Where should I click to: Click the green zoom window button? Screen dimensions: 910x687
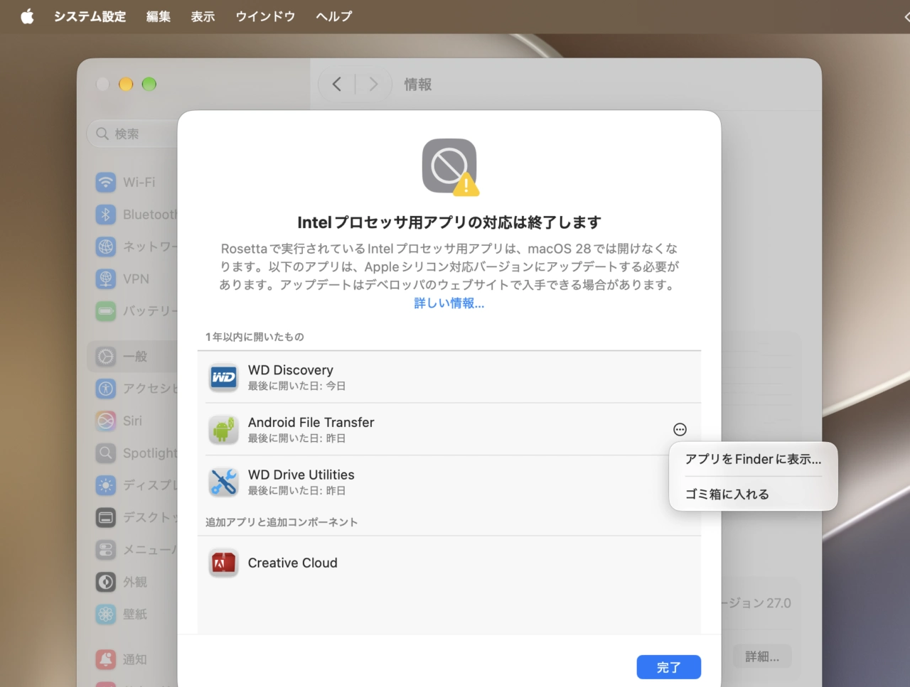tap(149, 85)
